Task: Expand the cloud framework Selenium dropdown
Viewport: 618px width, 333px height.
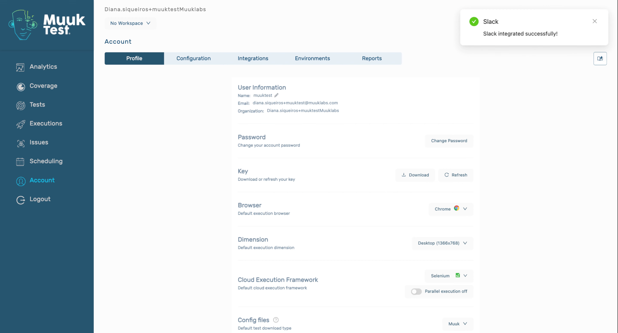Action: tap(448, 275)
